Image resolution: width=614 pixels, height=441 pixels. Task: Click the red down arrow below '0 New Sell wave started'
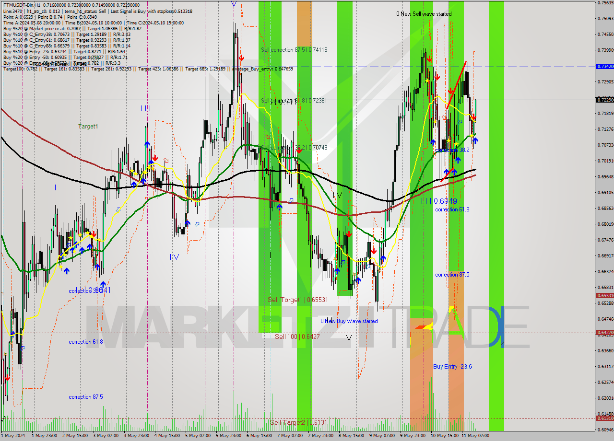click(430, 58)
